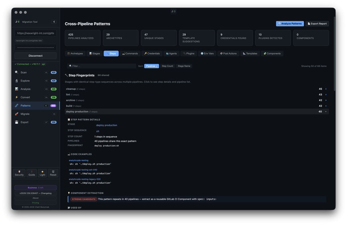
Task: Click the GitLab URL input field
Action: click(35, 33)
